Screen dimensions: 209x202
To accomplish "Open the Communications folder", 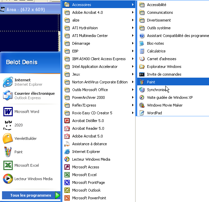I will tap(173, 12).
